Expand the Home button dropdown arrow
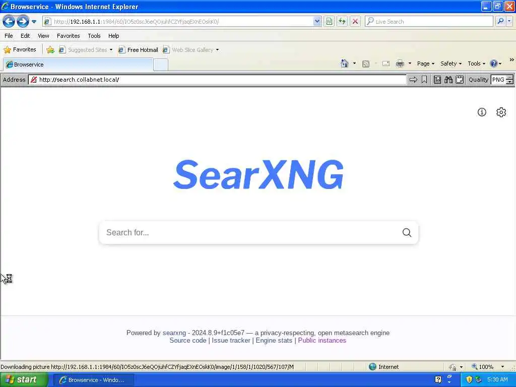 point(354,63)
